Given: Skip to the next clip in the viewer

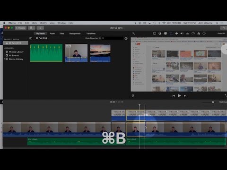Looking at the screenshot, I should 185,96.
